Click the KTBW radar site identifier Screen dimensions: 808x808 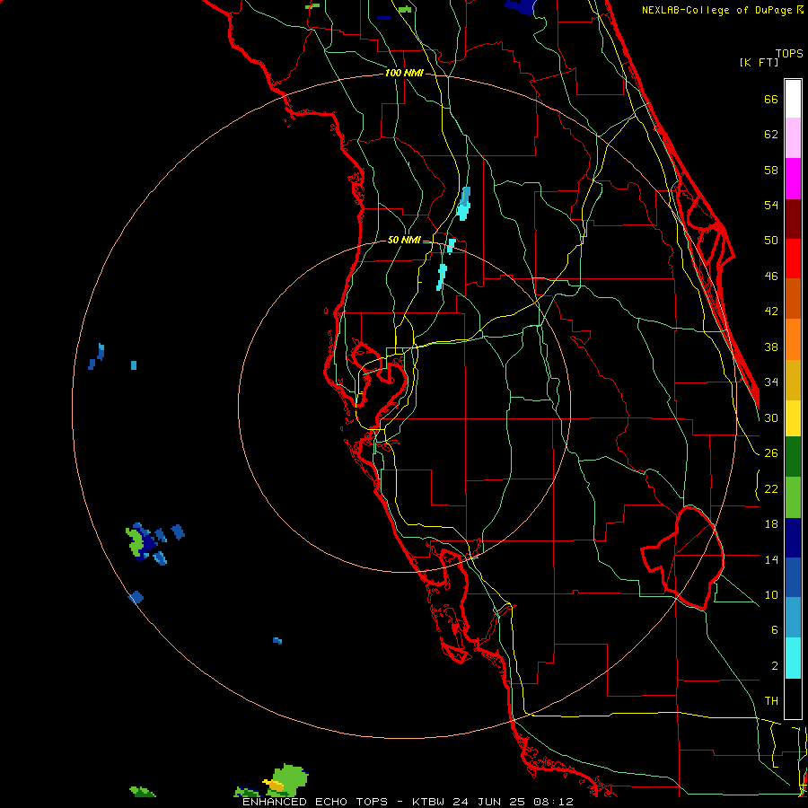[x=427, y=802]
